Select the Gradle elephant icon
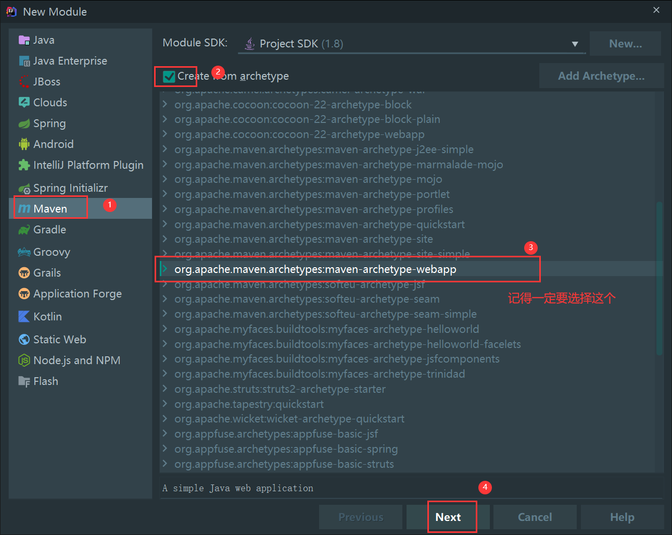 [24, 230]
